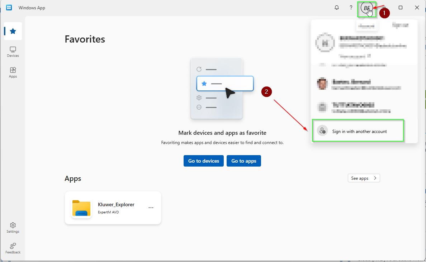The image size is (426, 262).
Task: Open the Feedback icon in sidebar
Action: click(x=13, y=248)
